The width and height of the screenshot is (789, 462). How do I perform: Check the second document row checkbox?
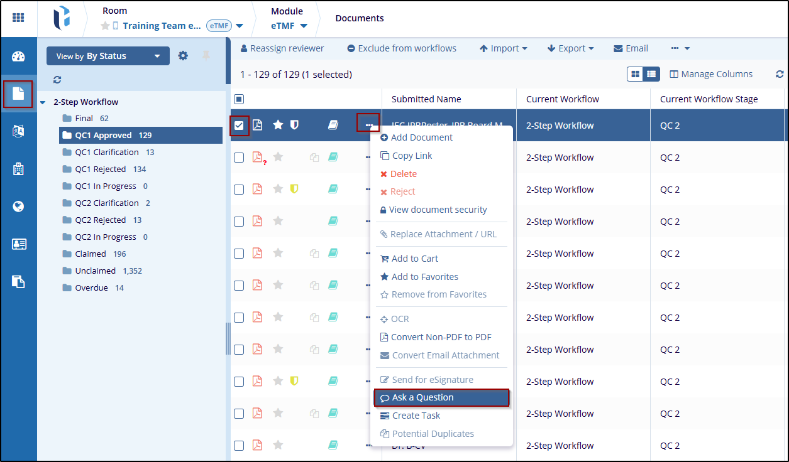(239, 158)
